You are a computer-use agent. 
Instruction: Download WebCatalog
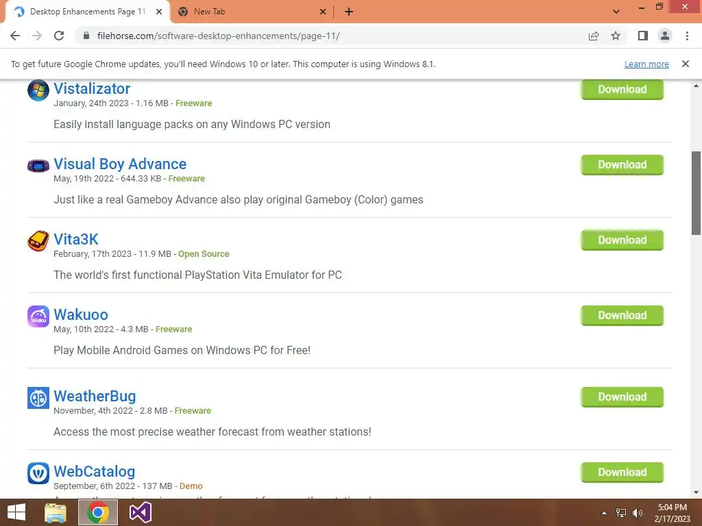622,473
